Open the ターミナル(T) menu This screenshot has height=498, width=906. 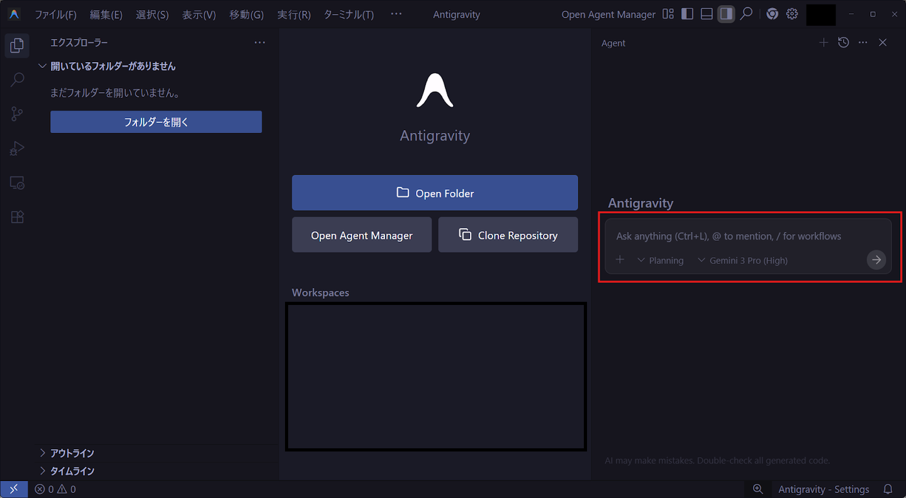click(349, 14)
